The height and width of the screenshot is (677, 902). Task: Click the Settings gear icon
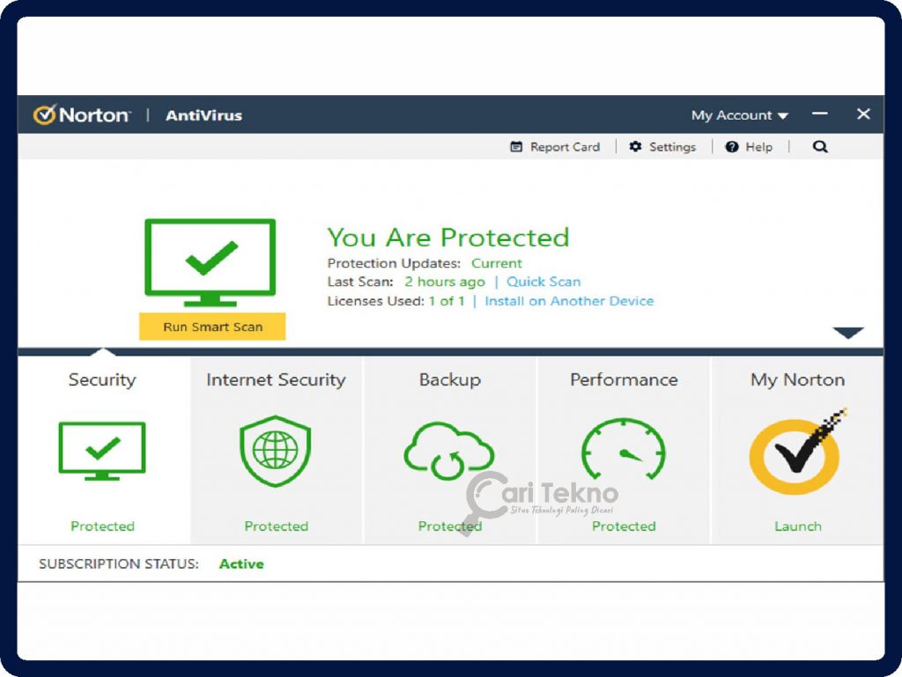pyautogui.click(x=635, y=146)
